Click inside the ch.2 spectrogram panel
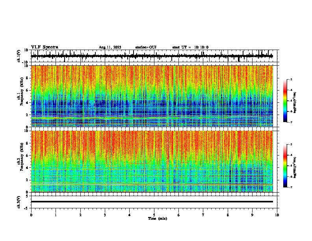The height and width of the screenshot is (241, 312). click(x=152, y=161)
